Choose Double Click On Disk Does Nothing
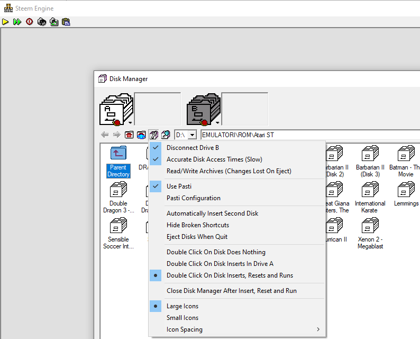420x339 pixels. point(237,252)
